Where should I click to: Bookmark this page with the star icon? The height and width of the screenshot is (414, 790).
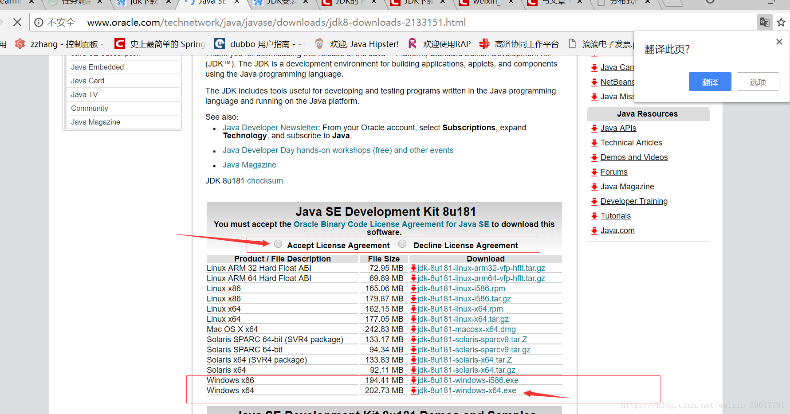click(x=781, y=22)
